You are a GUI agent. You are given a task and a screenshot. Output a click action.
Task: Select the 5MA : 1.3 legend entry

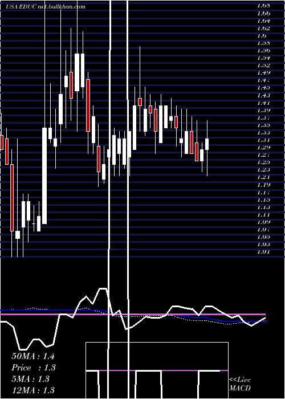tap(30, 379)
